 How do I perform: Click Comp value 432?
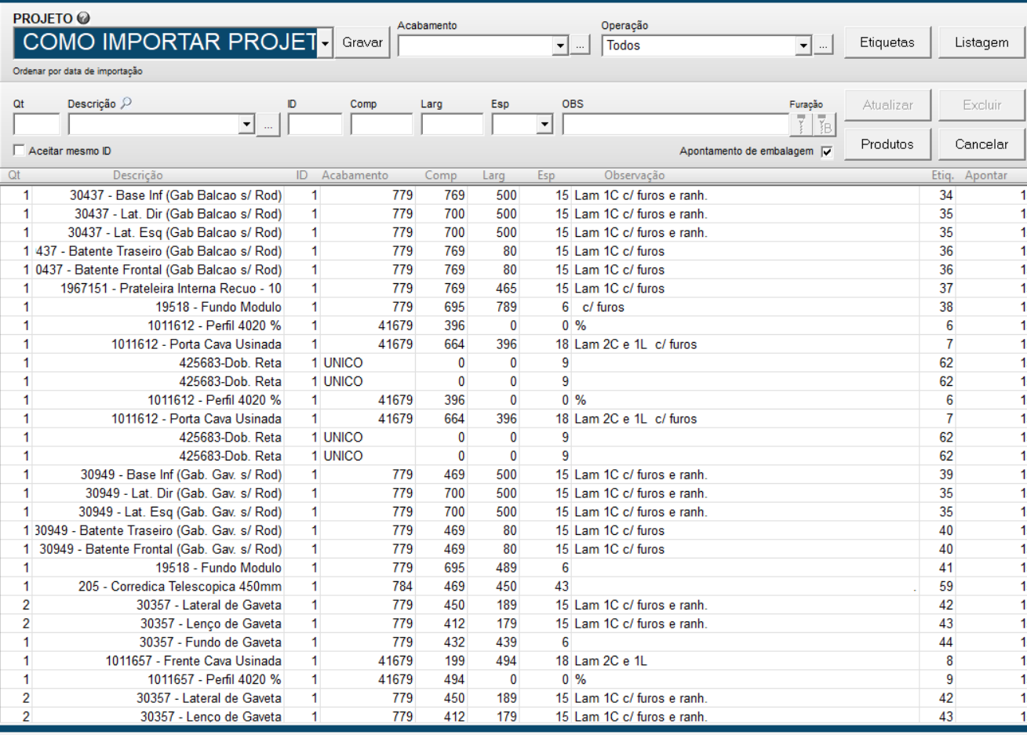[x=454, y=642]
